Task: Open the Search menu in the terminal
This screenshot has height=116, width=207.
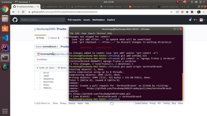Action: [x=91, y=34]
